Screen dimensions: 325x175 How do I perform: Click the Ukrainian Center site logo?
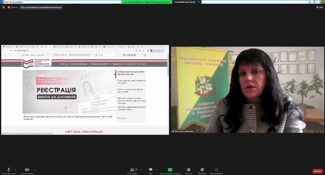coord(37,64)
